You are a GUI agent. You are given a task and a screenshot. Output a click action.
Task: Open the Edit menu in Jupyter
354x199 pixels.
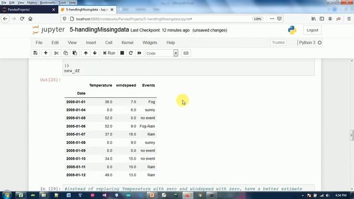pos(55,43)
